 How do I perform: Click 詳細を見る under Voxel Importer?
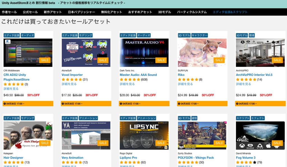pyautogui.click(x=69, y=84)
